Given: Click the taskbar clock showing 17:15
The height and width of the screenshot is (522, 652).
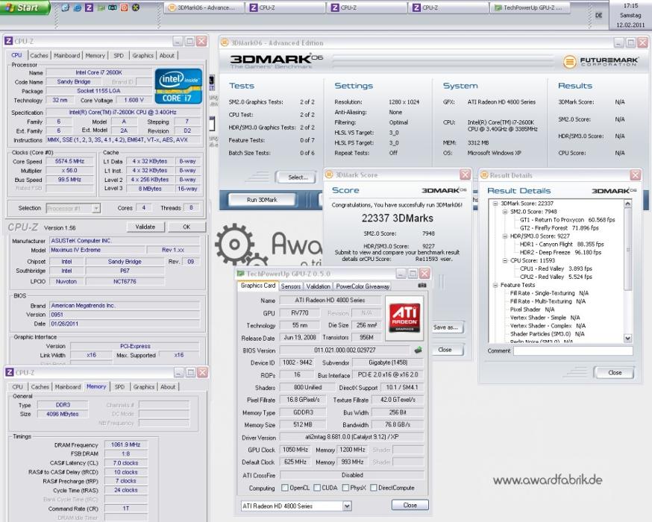Looking at the screenshot, I should pos(630,6).
